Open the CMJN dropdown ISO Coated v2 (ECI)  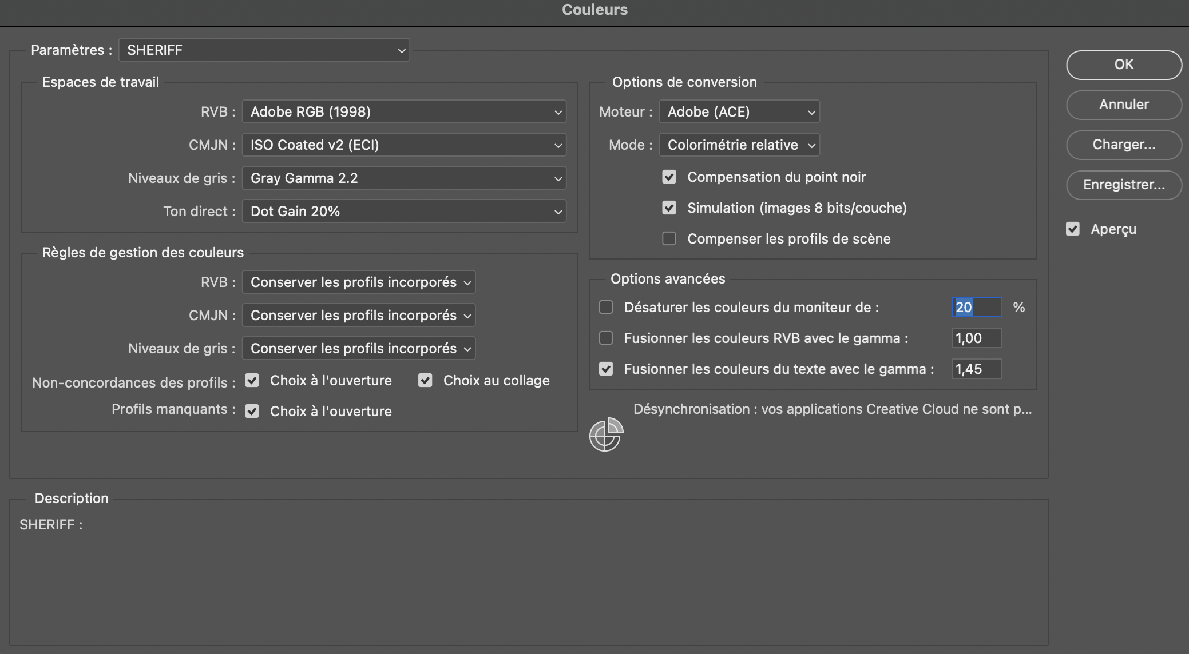[403, 145]
